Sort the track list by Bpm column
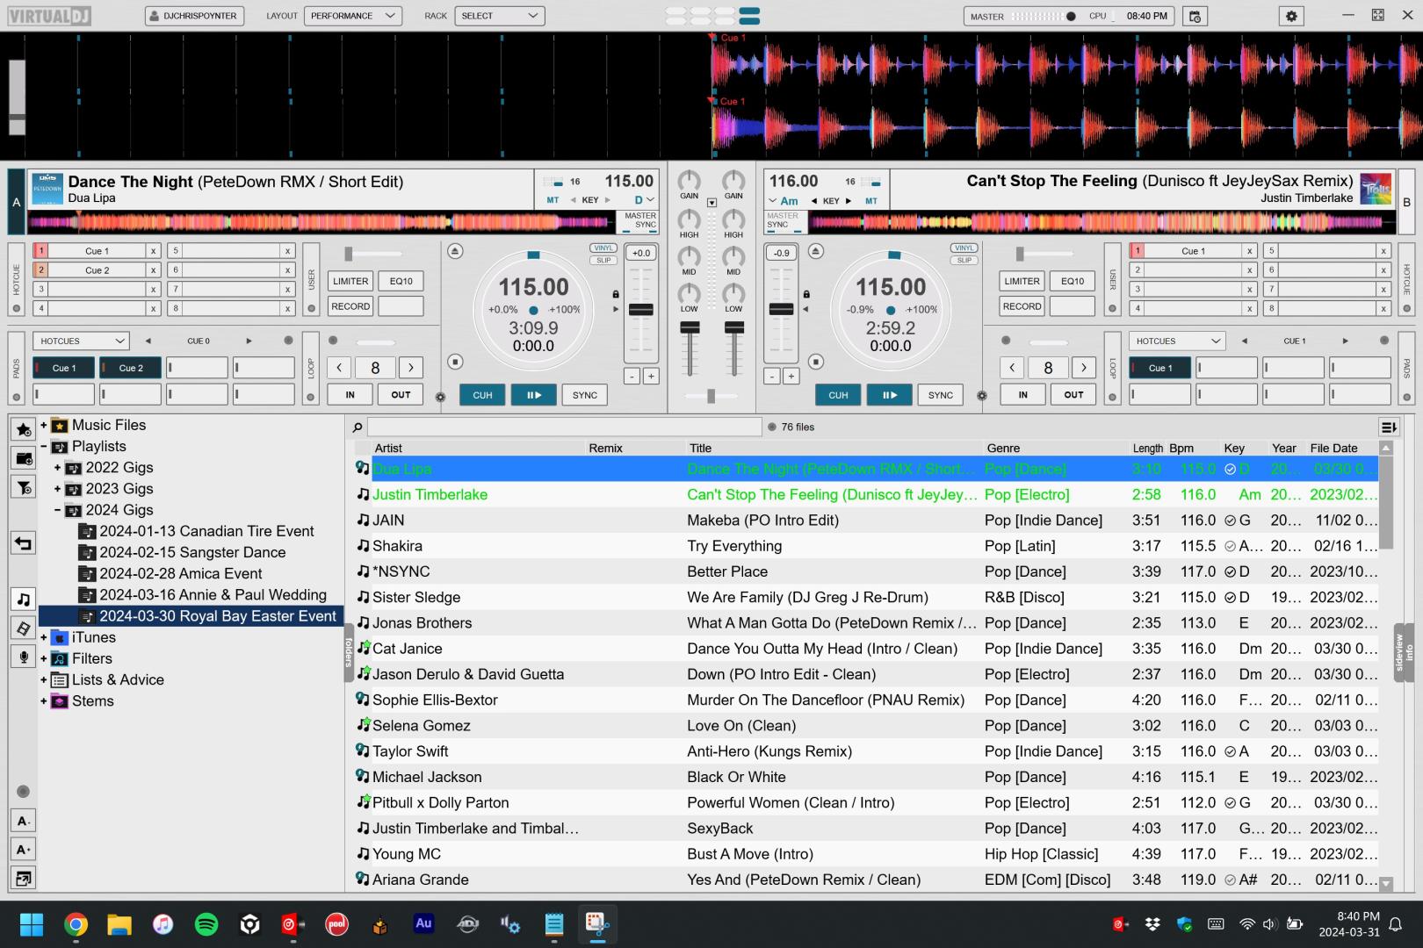 (1181, 448)
